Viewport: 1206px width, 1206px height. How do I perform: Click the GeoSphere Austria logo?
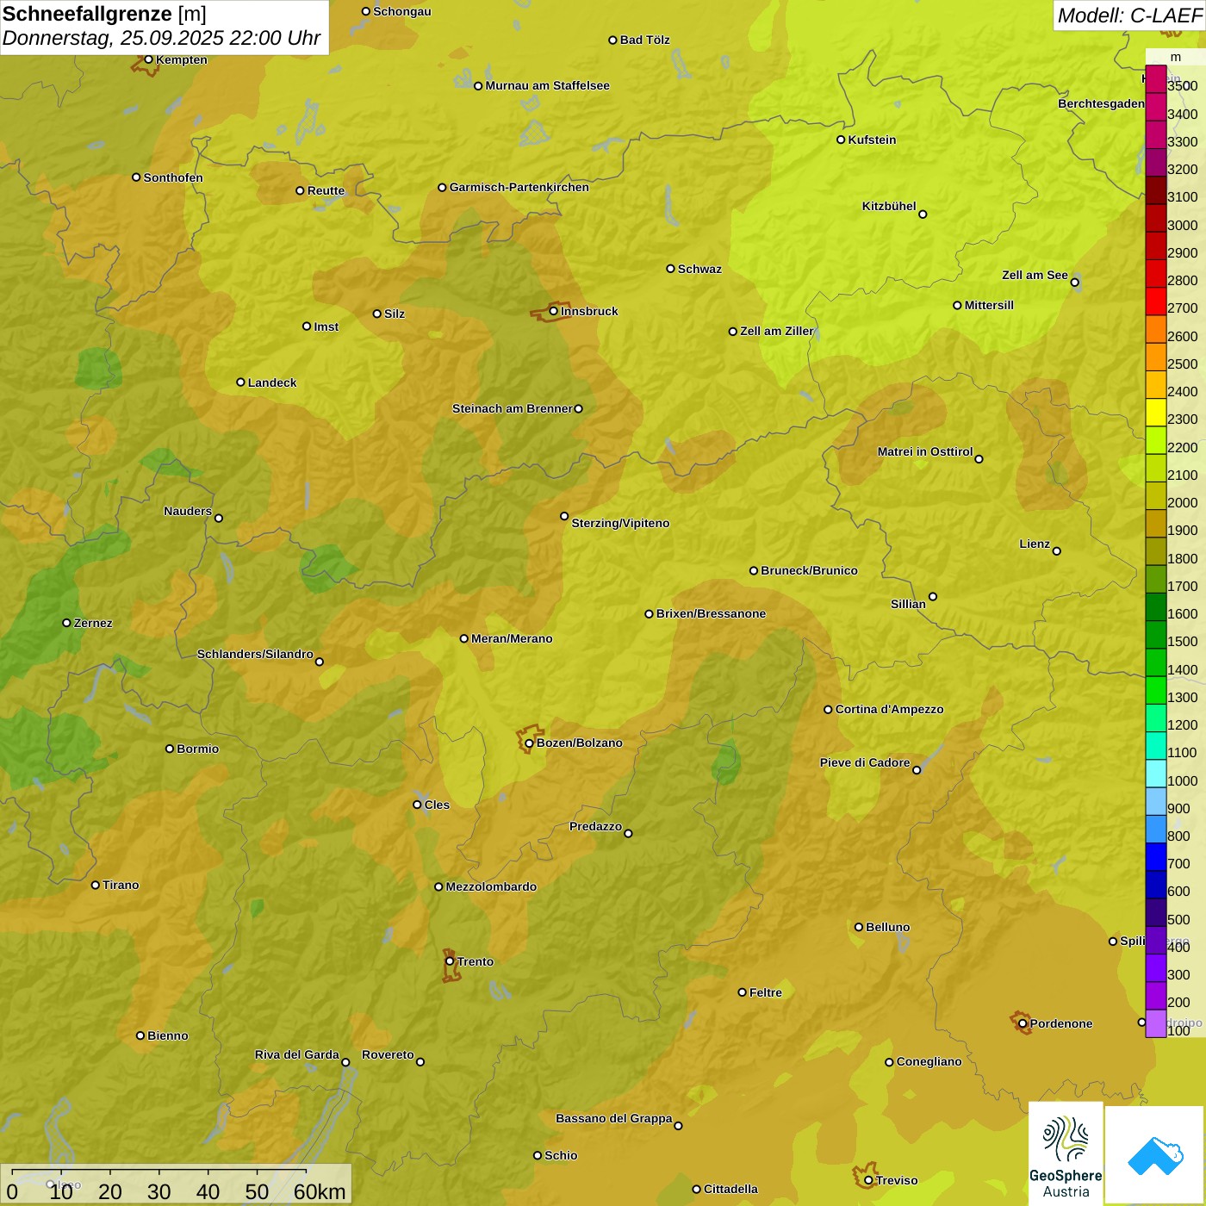click(x=1066, y=1154)
